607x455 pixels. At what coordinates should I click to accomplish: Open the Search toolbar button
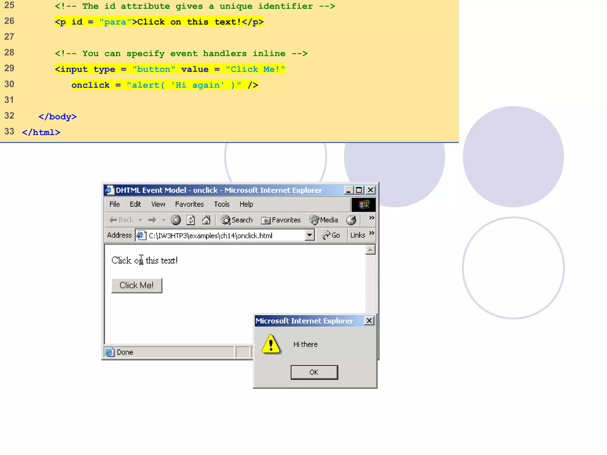click(237, 220)
